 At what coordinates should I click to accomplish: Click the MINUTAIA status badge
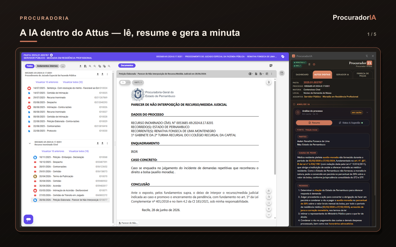click(x=300, y=63)
